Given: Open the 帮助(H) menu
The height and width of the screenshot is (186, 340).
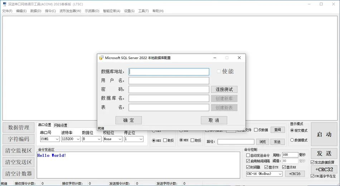Looking at the screenshot, I should point(158,11).
